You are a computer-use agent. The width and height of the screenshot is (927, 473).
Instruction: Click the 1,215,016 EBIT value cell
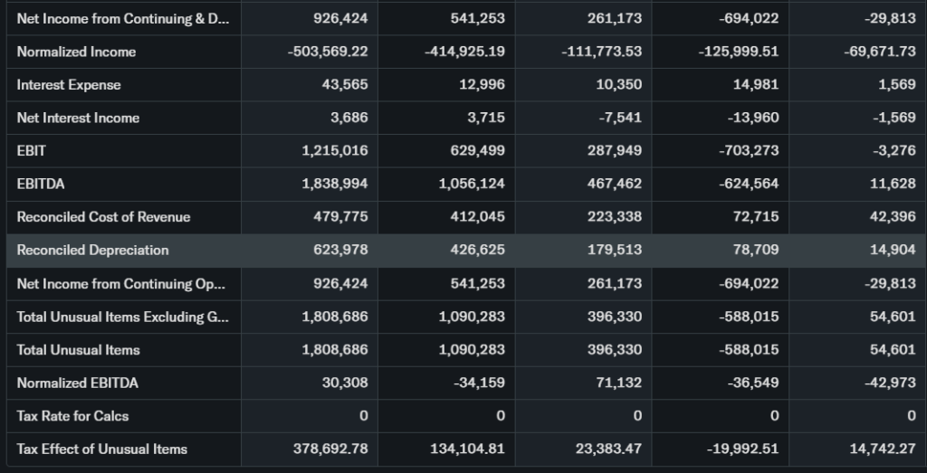tap(334, 150)
